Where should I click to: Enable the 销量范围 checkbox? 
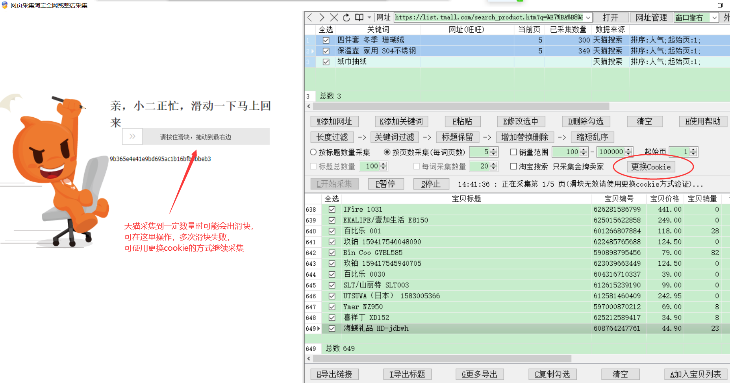(x=513, y=152)
